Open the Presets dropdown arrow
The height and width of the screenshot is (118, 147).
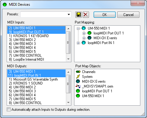[x=69, y=14]
